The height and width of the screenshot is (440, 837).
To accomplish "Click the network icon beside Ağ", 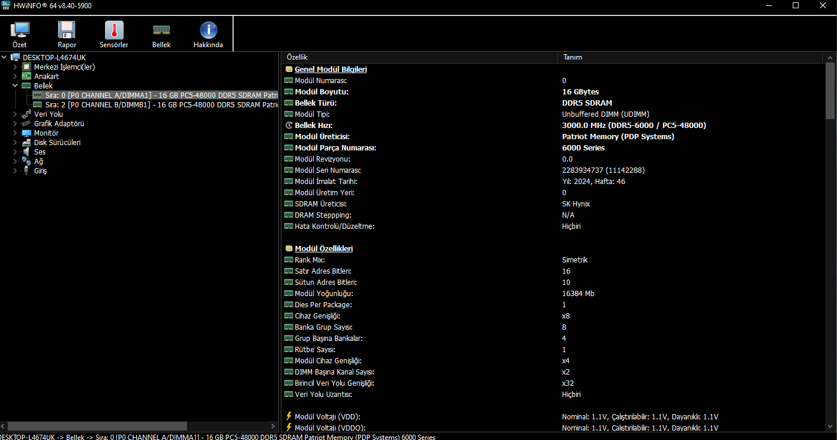I will (27, 161).
